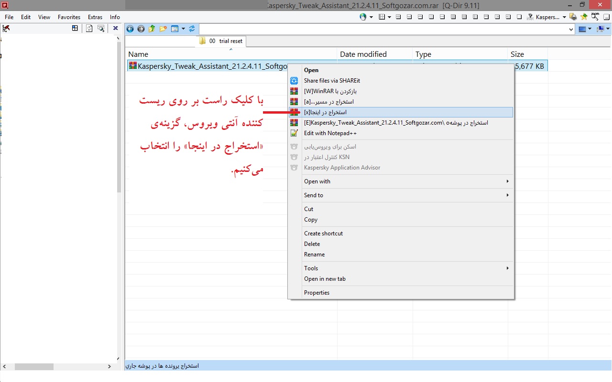The height and width of the screenshot is (382, 612).
Task: Click the blue Back navigation arrow
Action: pos(130,29)
